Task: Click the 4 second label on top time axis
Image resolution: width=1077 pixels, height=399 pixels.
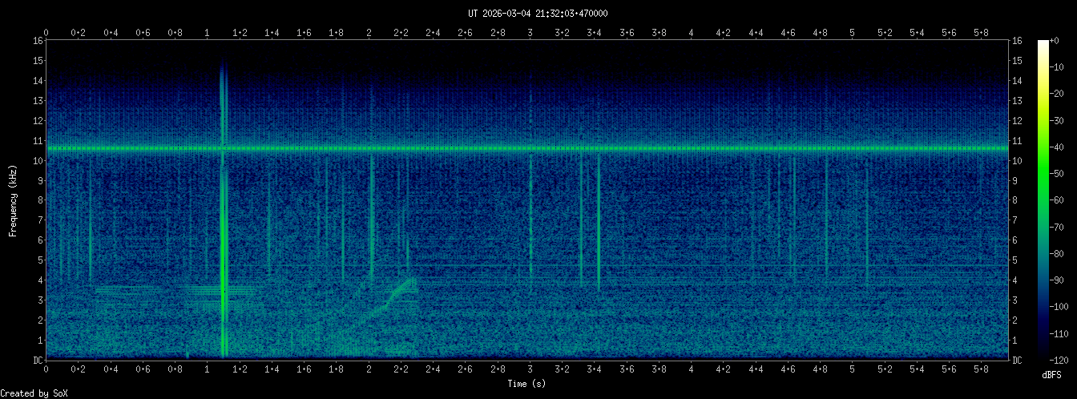Action: (x=692, y=33)
